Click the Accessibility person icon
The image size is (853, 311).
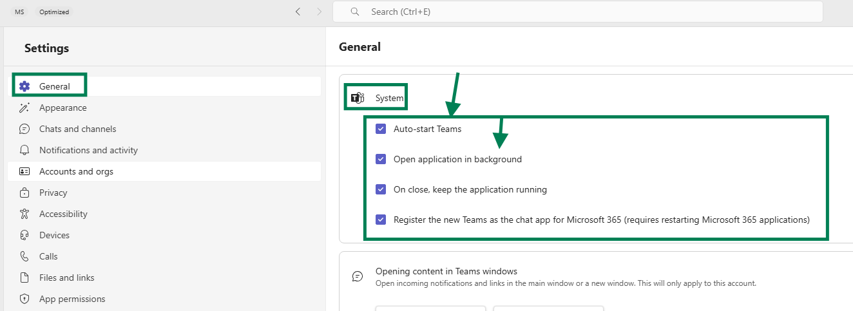click(x=24, y=214)
